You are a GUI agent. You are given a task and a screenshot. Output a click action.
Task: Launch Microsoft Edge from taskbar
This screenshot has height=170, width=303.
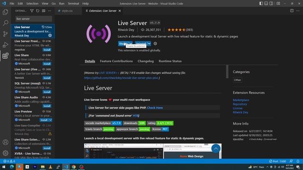11,167
